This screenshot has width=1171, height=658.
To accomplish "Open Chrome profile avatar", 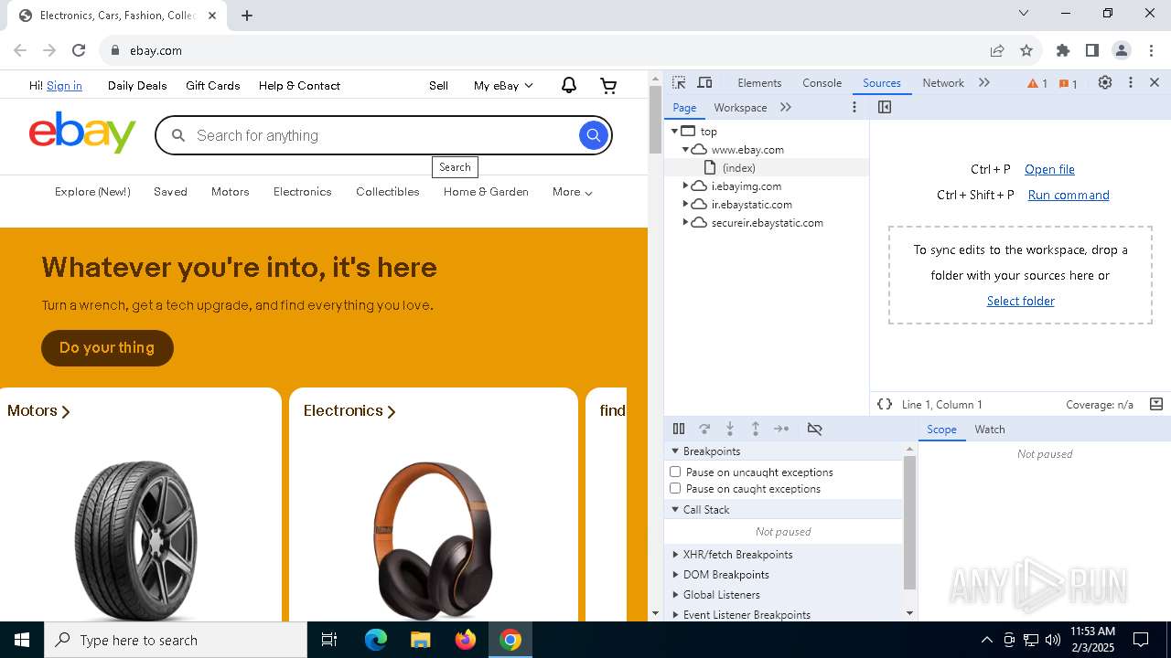I will click(x=1122, y=50).
